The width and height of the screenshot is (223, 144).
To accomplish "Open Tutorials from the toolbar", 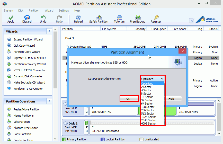I will tap(119, 19).
